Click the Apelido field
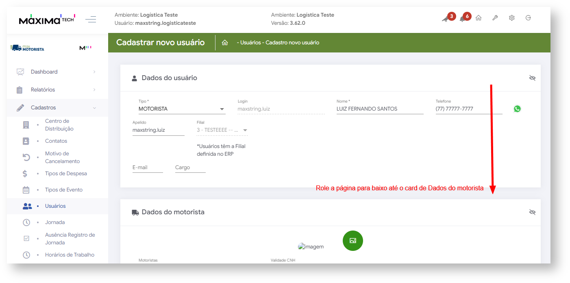 (x=159, y=131)
